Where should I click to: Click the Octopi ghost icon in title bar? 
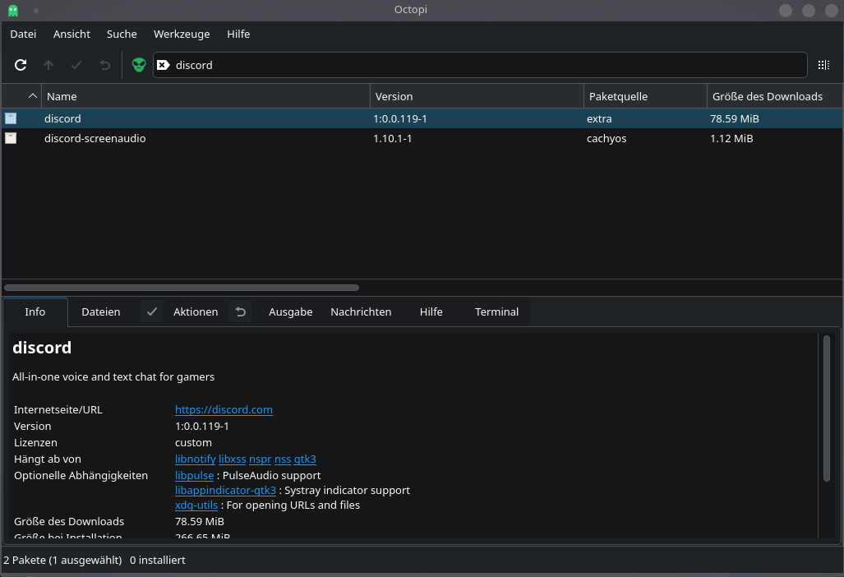[13, 10]
